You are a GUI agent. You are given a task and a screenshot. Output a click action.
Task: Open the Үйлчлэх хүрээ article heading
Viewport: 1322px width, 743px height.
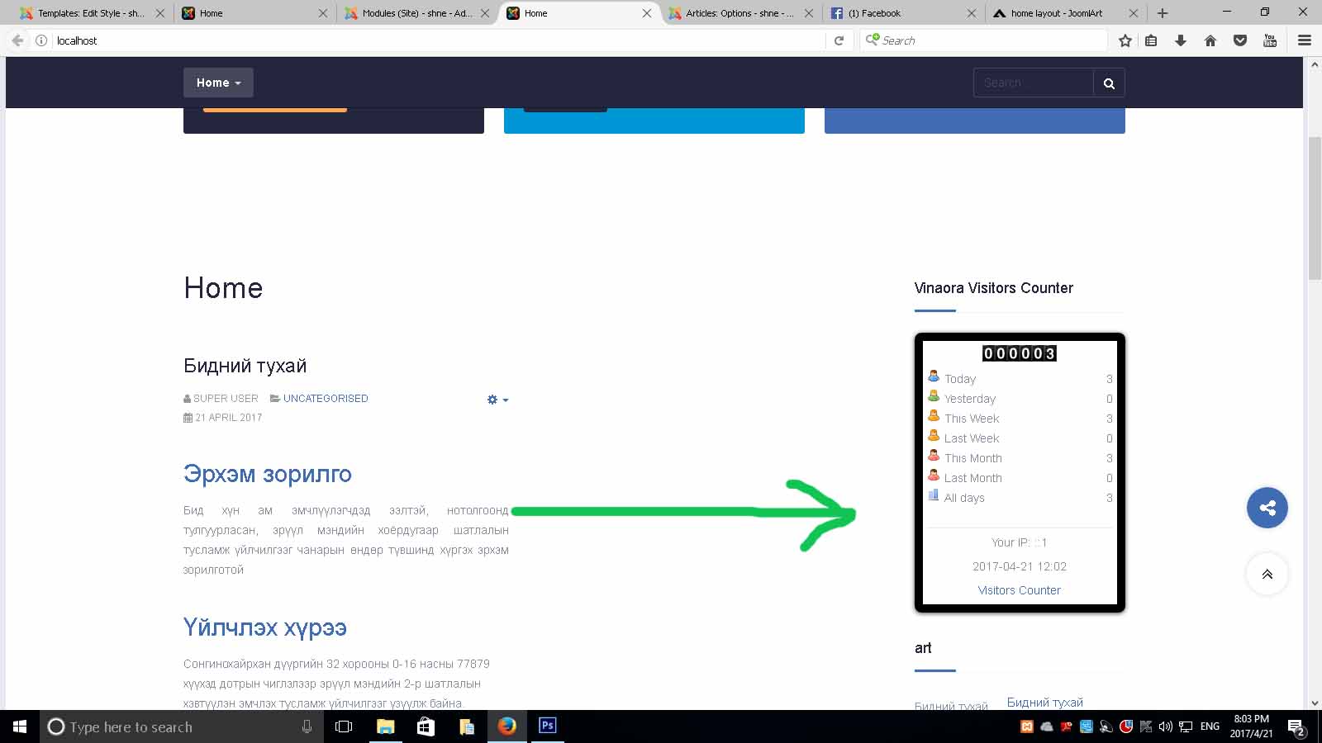point(264,627)
